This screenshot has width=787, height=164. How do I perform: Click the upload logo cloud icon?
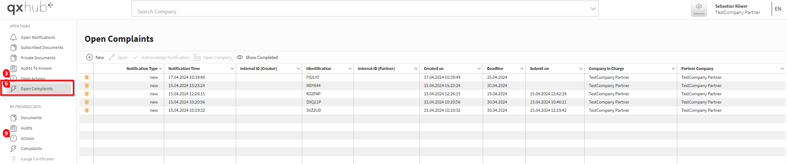(699, 9)
